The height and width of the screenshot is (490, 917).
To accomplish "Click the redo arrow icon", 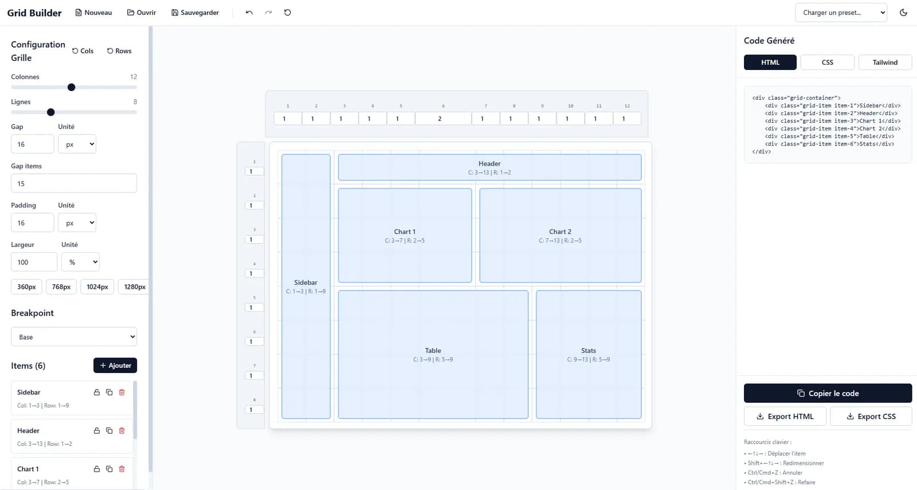I will click(x=268, y=13).
